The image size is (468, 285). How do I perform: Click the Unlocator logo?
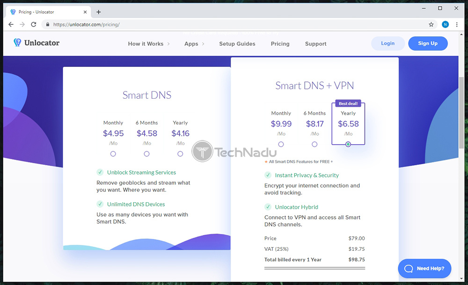click(37, 43)
